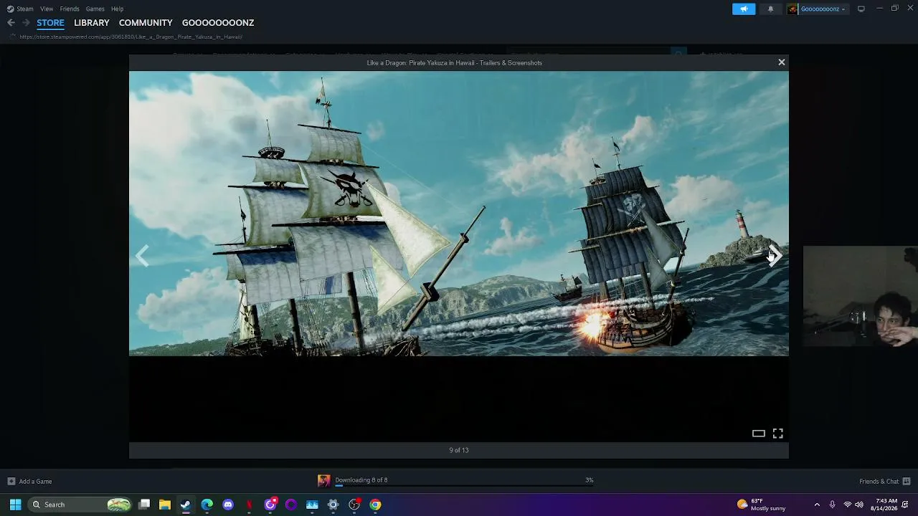Switch to the STORE tab

50,23
